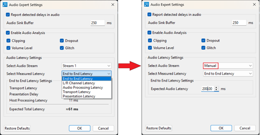Uncheck Clipping in the right dialog
This screenshot has height=135, width=260.
pyautogui.click(x=150, y=40)
